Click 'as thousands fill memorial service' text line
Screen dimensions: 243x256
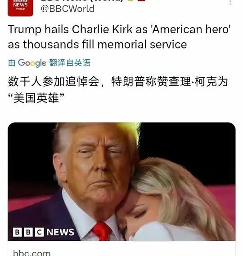coord(97,44)
